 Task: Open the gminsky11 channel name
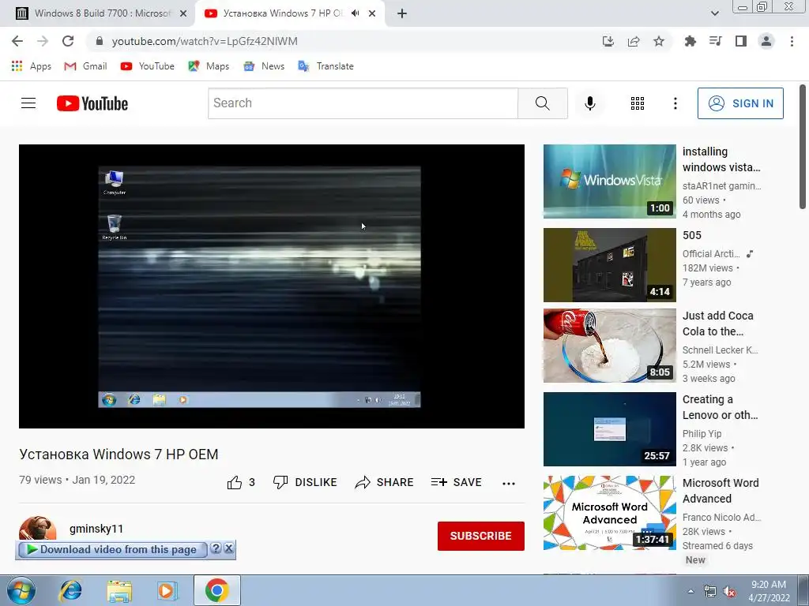[96, 529]
